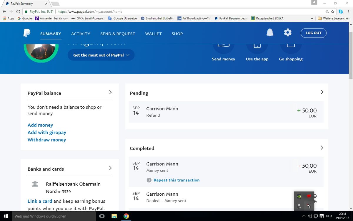Open the pending Garrison Mann Refund entry
Screen dimensions: 353x221
coord(226,112)
